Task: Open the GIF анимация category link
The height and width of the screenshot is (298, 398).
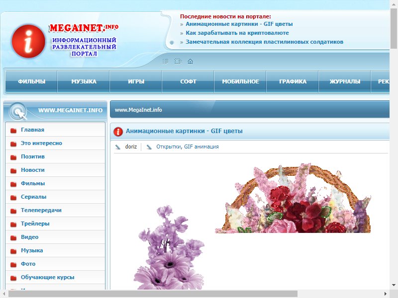Action: (x=201, y=147)
